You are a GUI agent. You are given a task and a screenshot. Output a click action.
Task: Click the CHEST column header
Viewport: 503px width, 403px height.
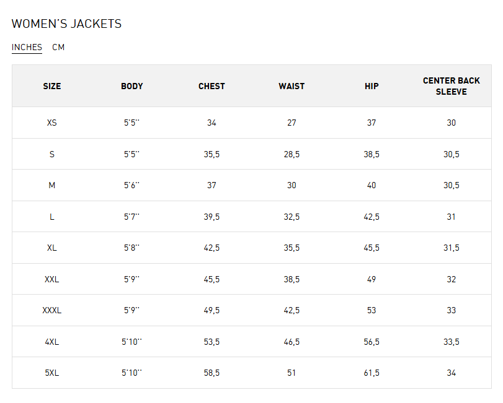point(211,86)
